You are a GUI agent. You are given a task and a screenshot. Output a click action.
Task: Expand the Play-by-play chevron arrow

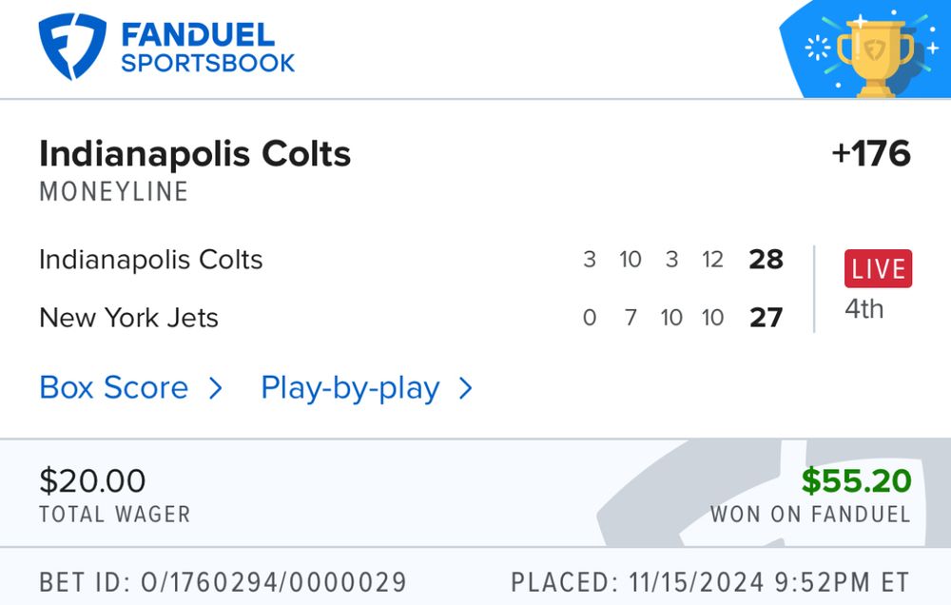(465, 388)
